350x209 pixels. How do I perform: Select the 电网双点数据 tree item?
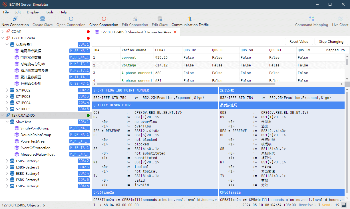pyautogui.click(x=31, y=58)
